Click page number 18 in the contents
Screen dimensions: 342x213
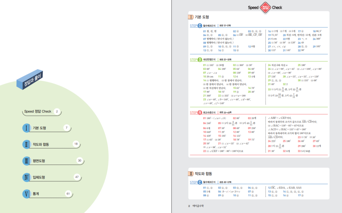click(76, 144)
